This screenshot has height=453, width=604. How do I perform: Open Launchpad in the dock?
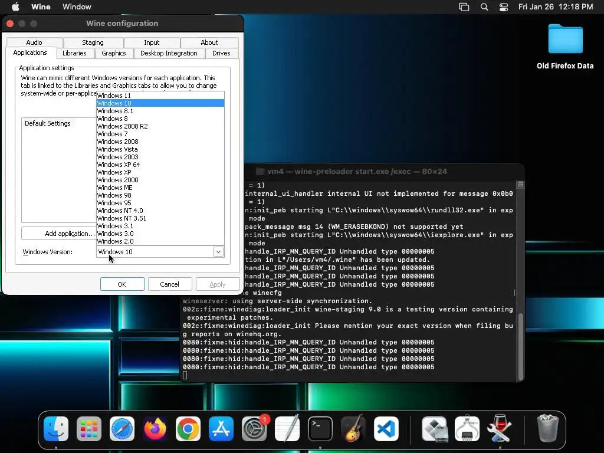pos(89,429)
